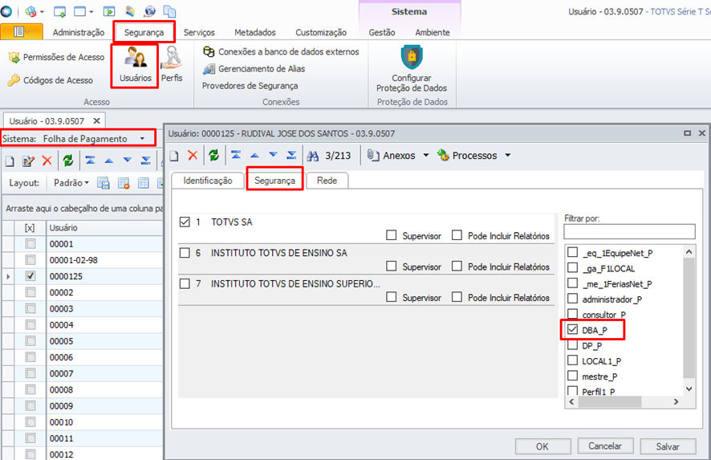Go to previous record in user dialog
Image resolution: width=711 pixels, height=460 pixels.
(255, 156)
